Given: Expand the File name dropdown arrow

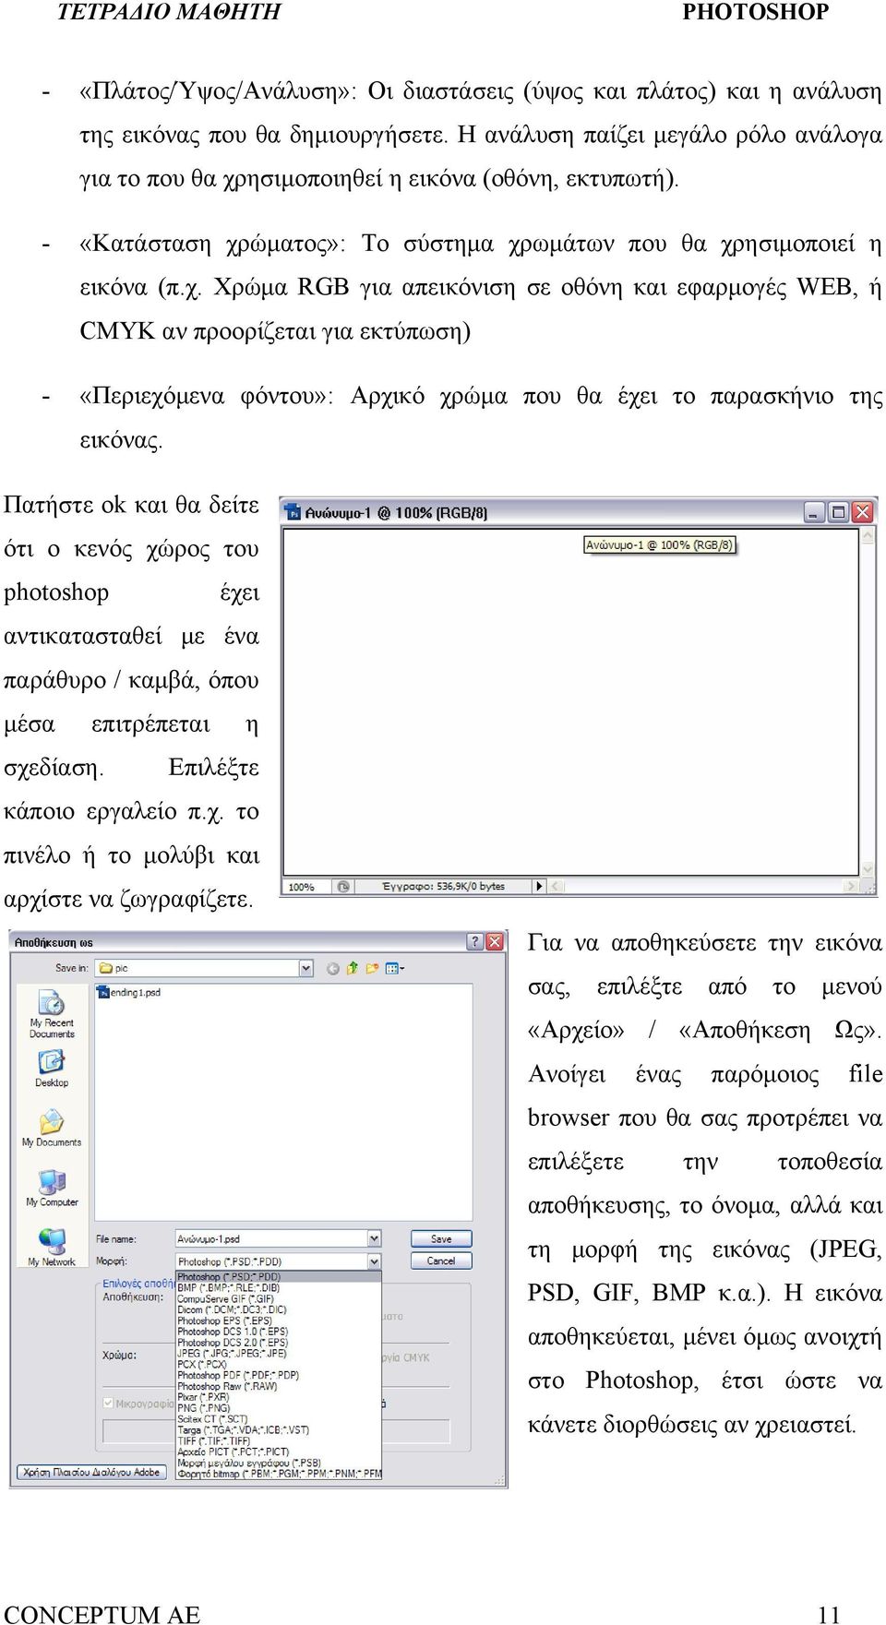Looking at the screenshot, I should click(x=375, y=1238).
